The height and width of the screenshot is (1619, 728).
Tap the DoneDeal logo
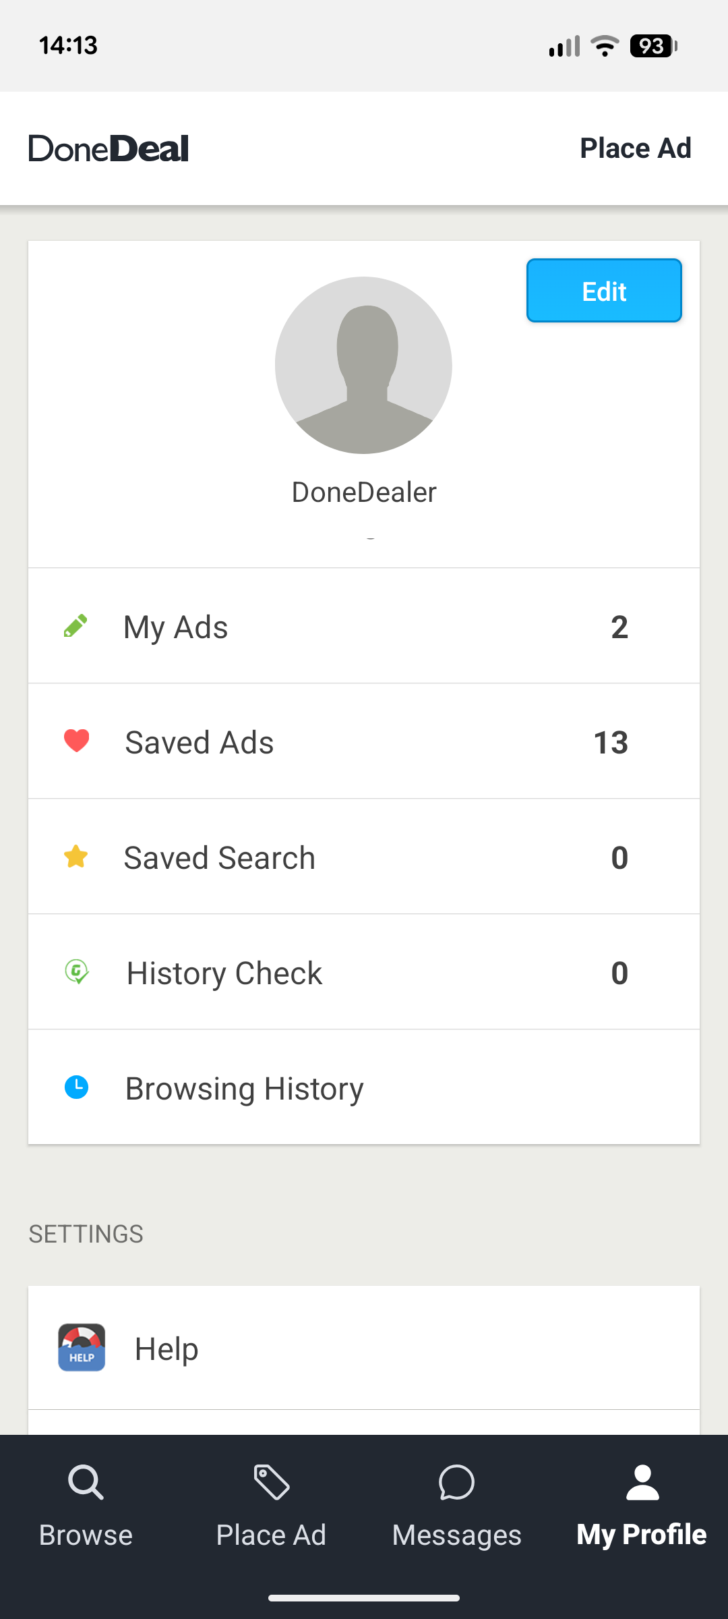[x=109, y=148]
